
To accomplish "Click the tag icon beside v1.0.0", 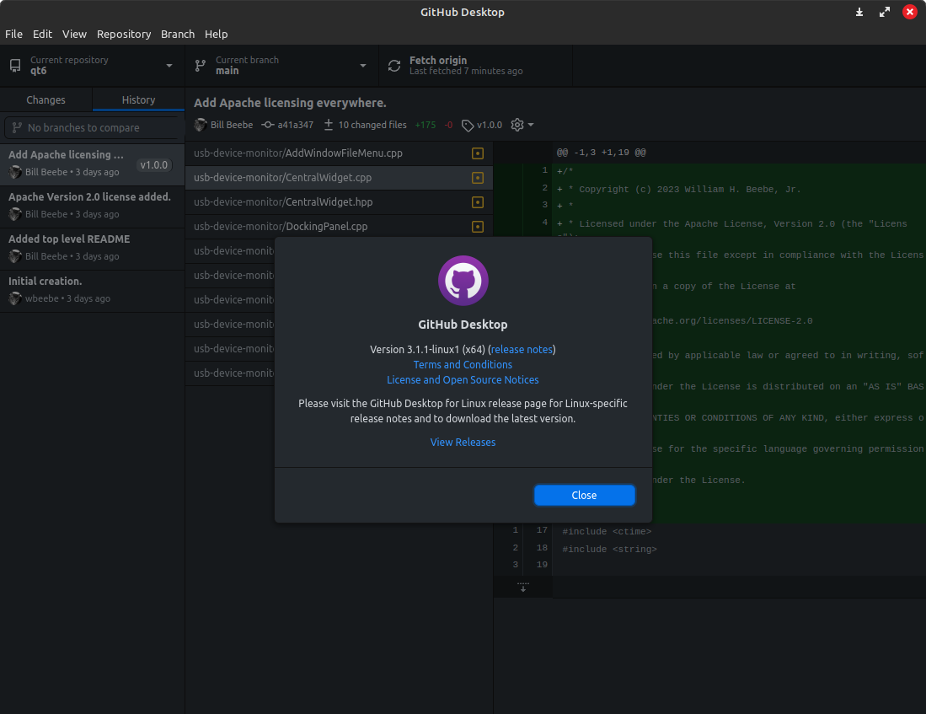I will 468,126.
